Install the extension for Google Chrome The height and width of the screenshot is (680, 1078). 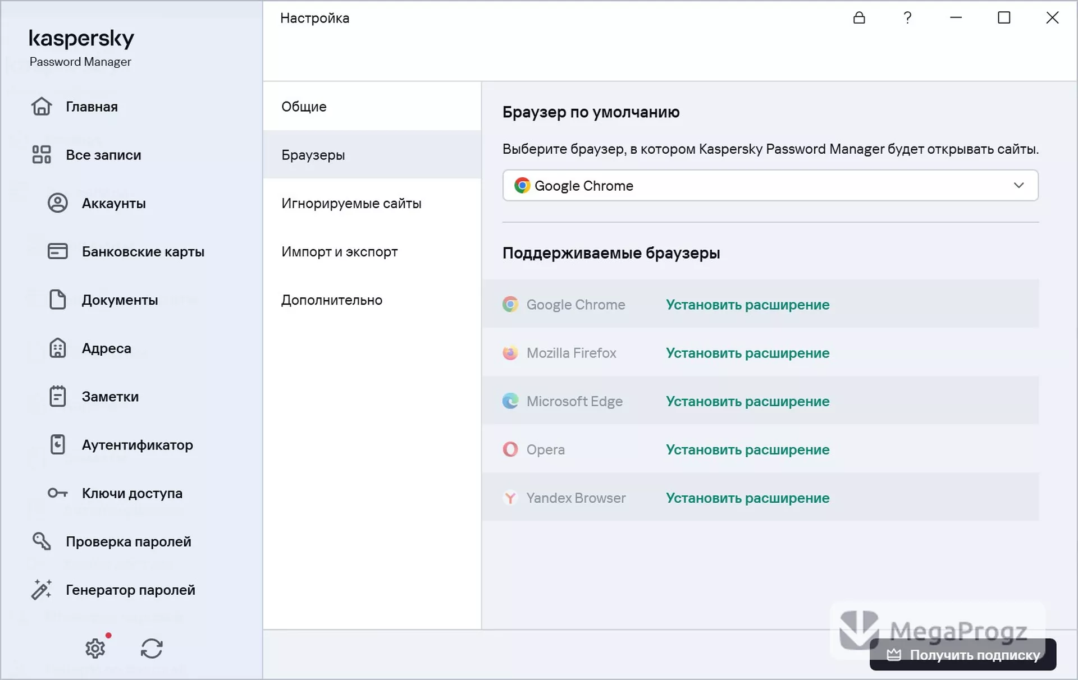click(x=747, y=304)
